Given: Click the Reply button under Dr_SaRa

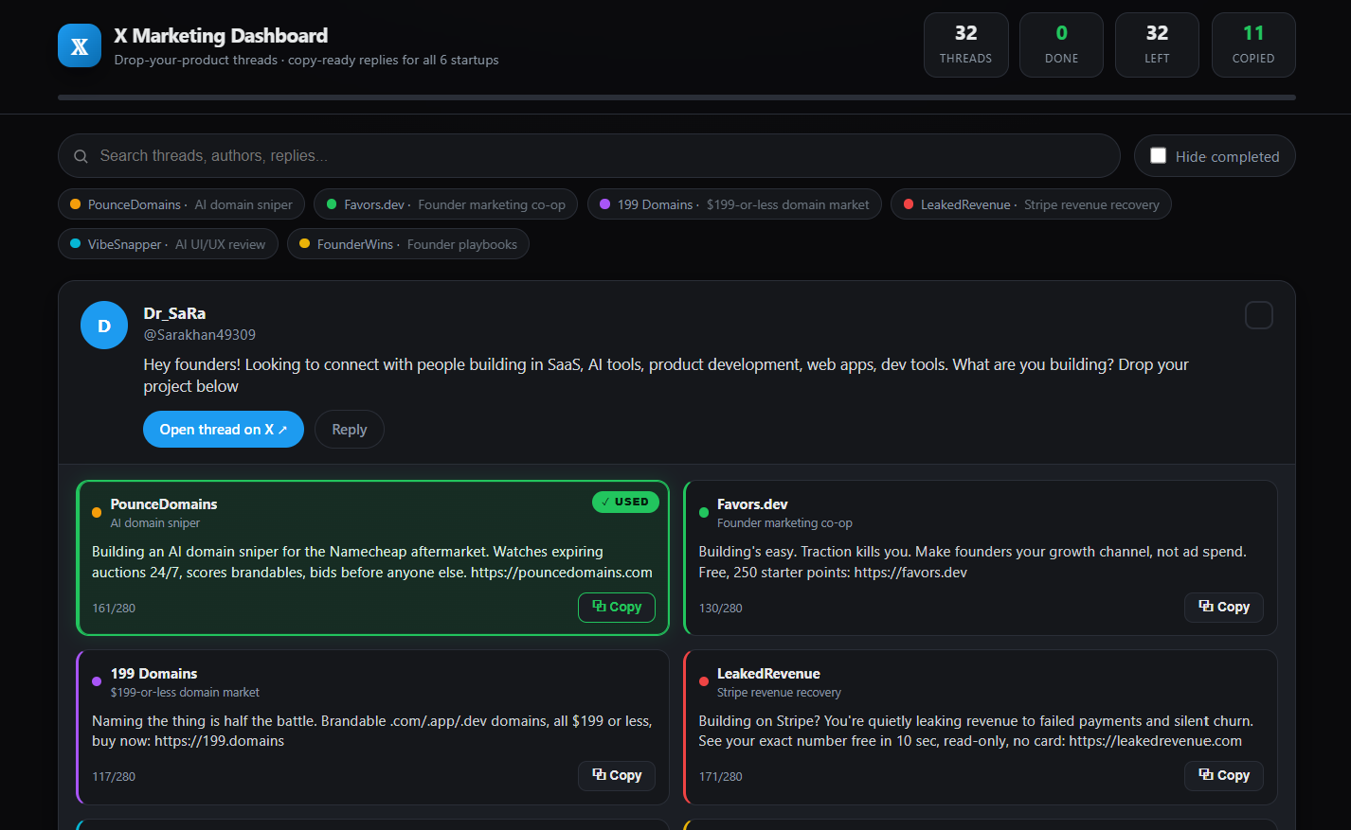Looking at the screenshot, I should (350, 430).
